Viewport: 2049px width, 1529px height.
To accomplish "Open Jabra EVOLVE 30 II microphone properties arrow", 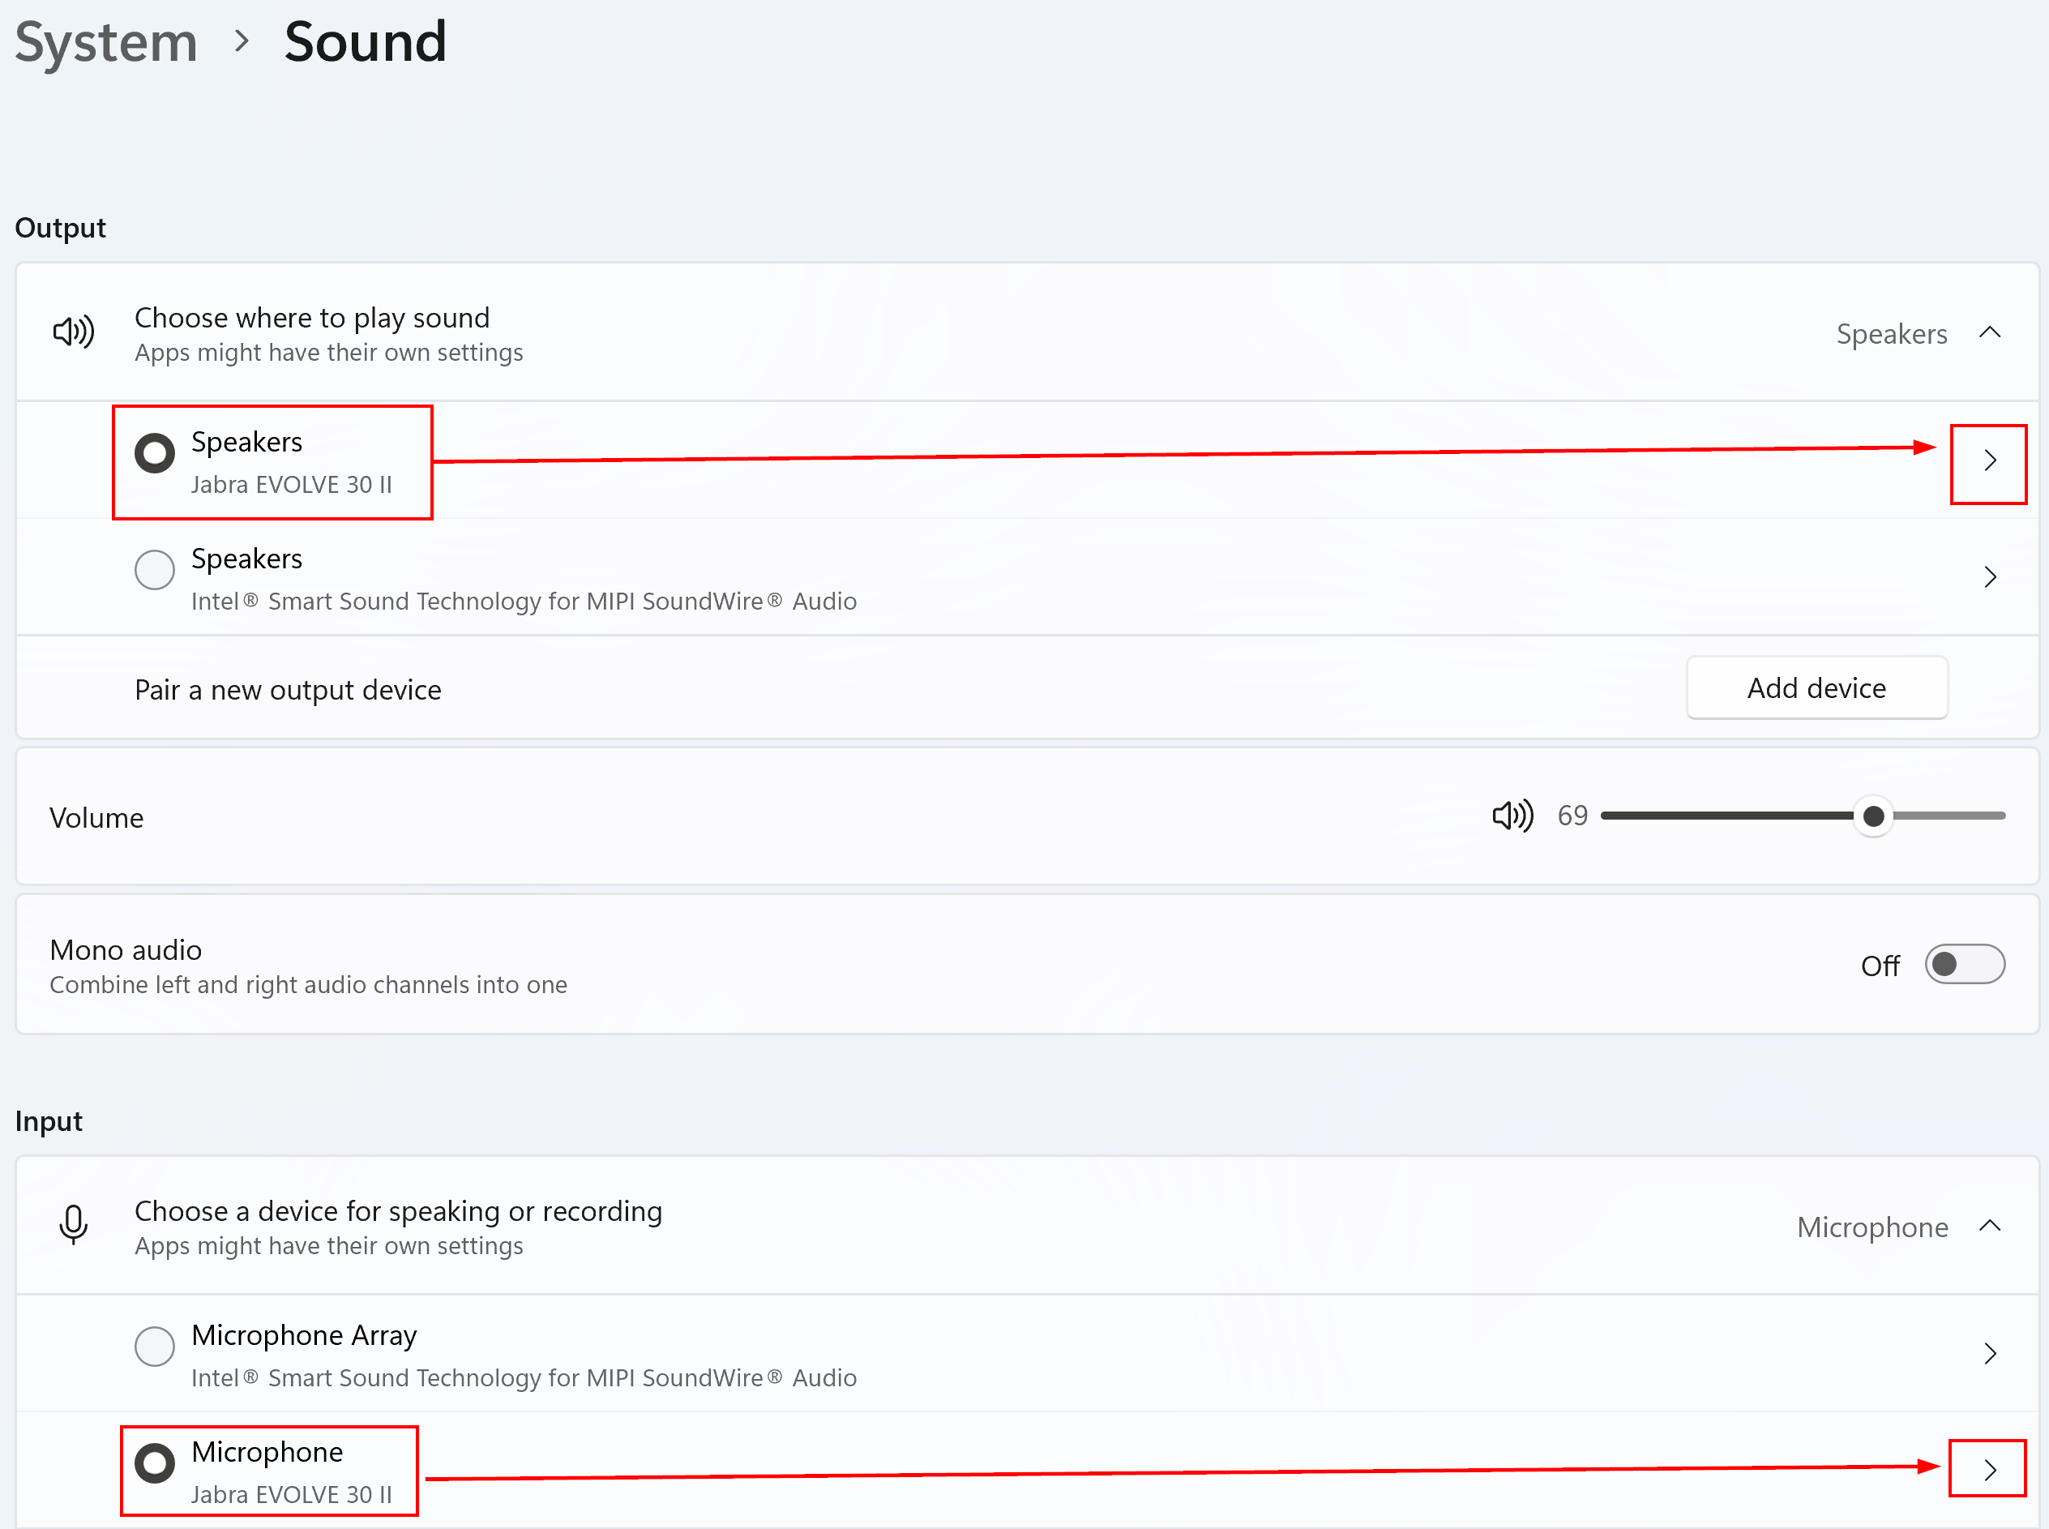I will point(1990,1470).
